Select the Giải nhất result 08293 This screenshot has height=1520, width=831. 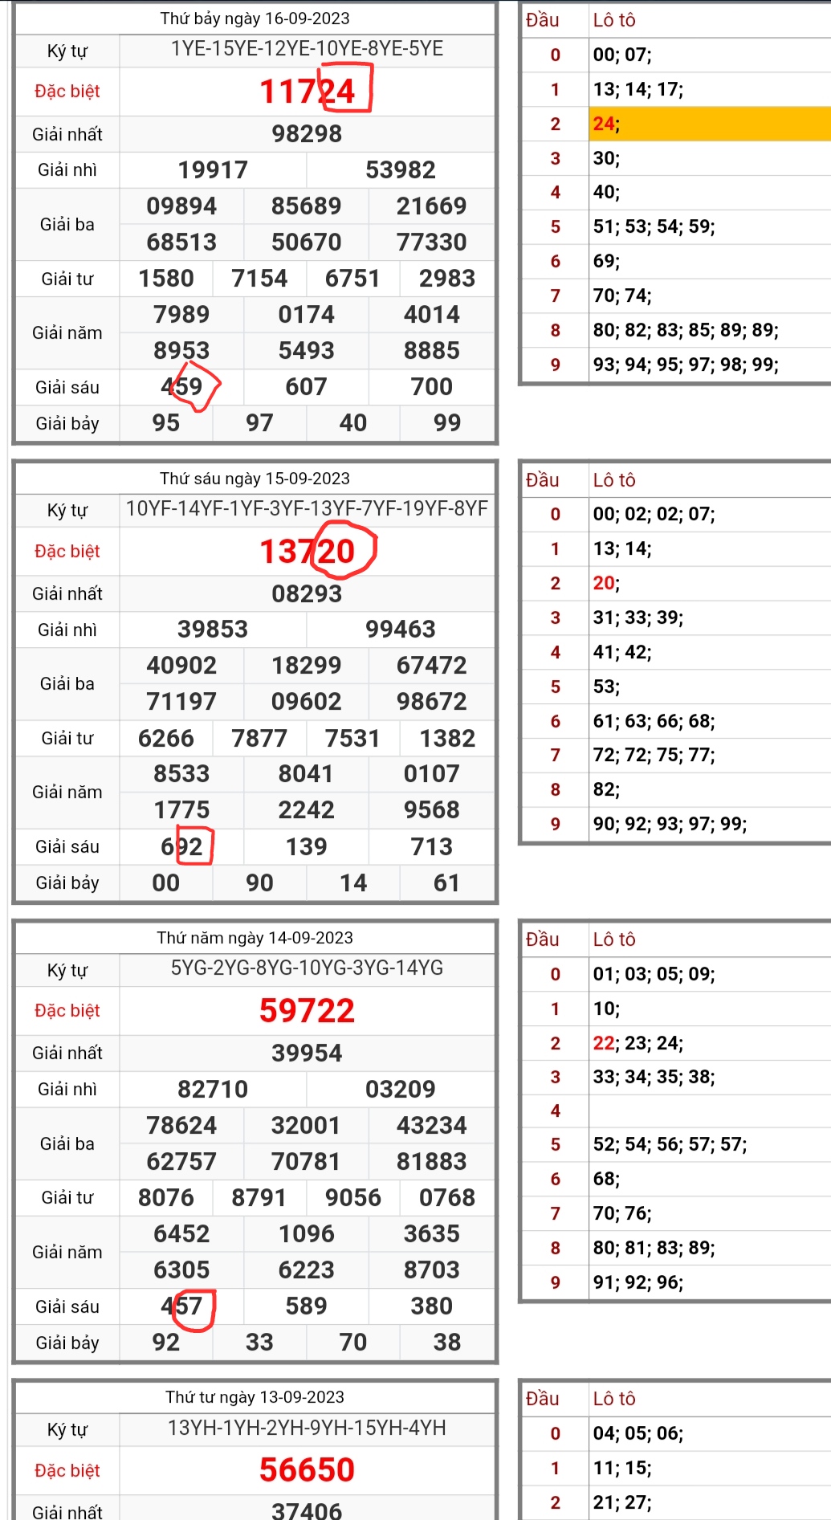pyautogui.click(x=307, y=594)
